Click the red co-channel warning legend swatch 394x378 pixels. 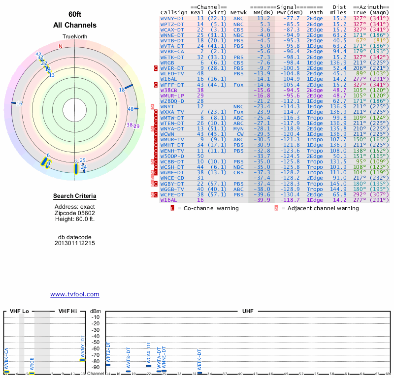pyautogui.click(x=172, y=208)
